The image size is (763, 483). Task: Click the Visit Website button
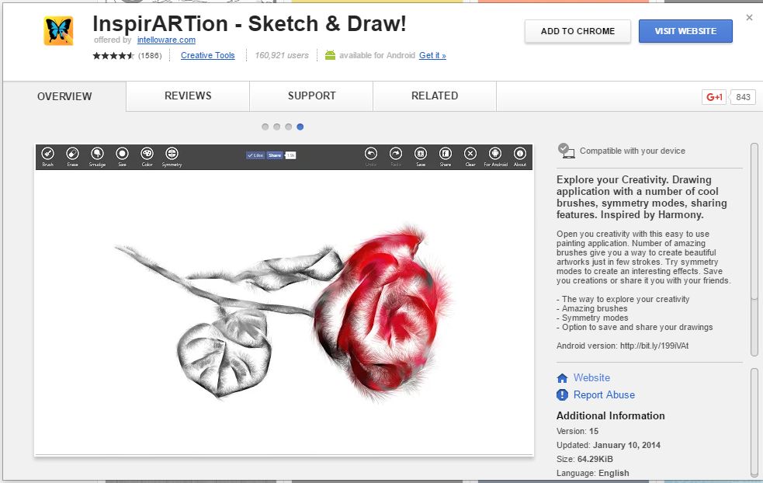point(685,31)
